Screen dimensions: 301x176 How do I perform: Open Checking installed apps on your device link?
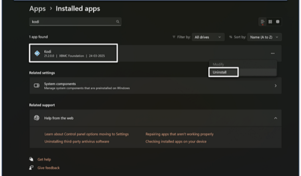176,142
